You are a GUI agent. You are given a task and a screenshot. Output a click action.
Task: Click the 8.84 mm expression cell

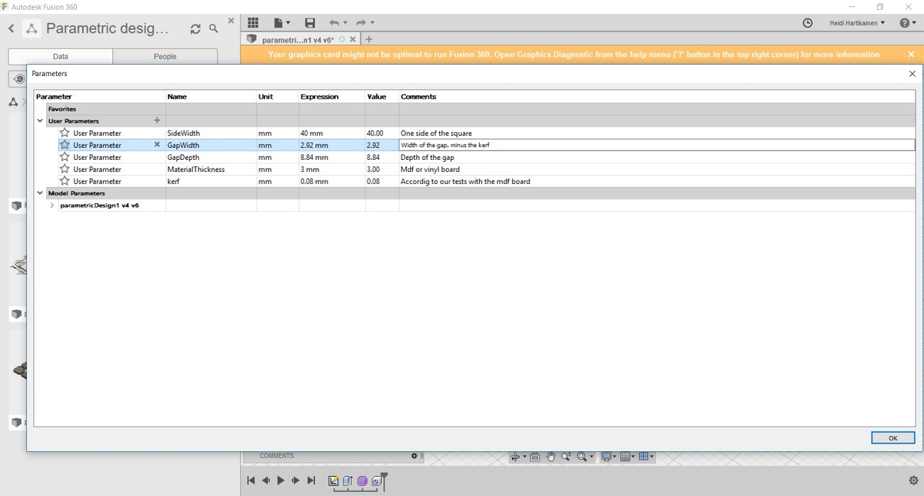tap(332, 157)
